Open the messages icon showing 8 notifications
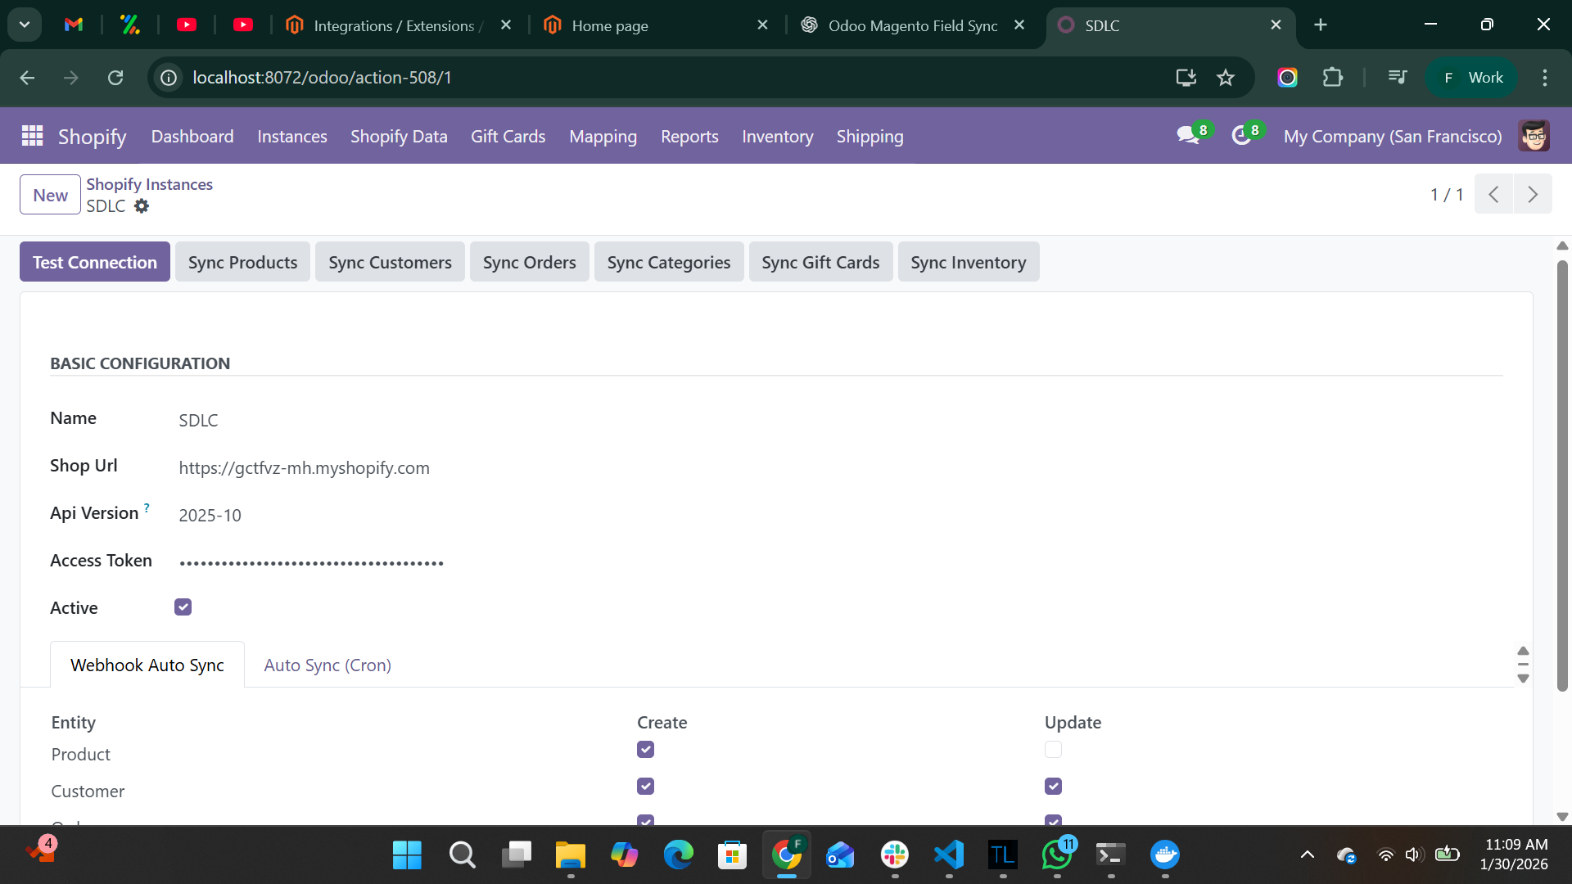 (1190, 136)
